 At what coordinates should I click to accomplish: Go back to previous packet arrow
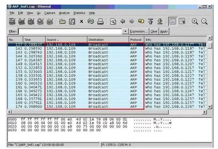click(x=123, y=22)
